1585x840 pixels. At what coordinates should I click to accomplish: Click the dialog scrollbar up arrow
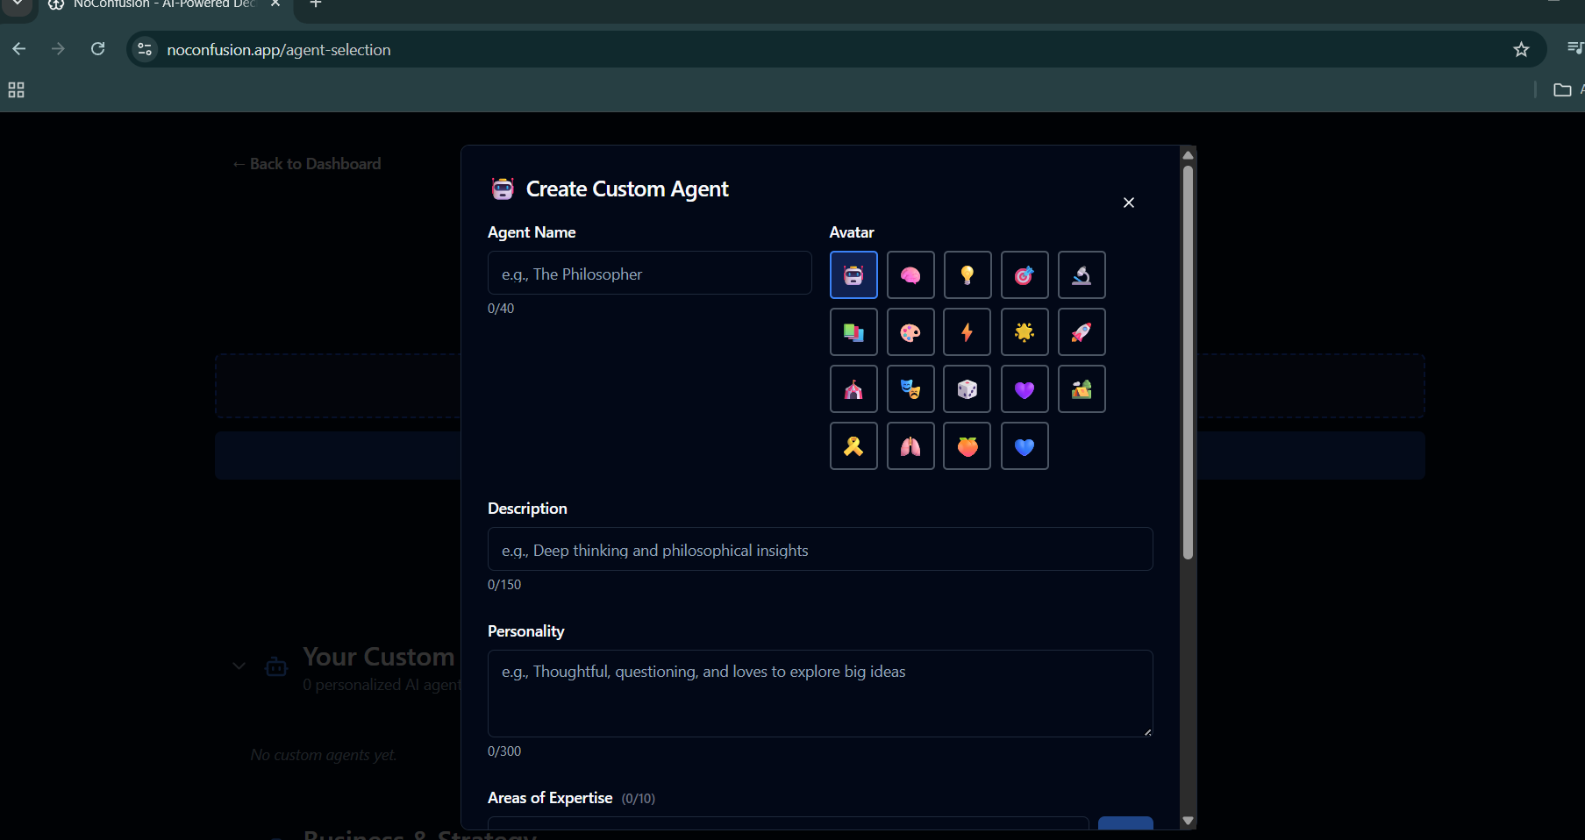pos(1189,155)
